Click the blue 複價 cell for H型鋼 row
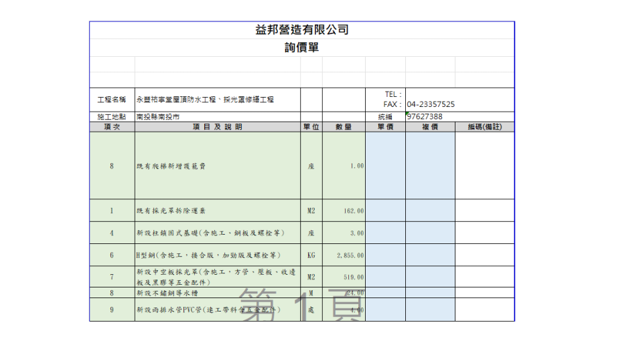The width and height of the screenshot is (643, 361). (x=430, y=255)
